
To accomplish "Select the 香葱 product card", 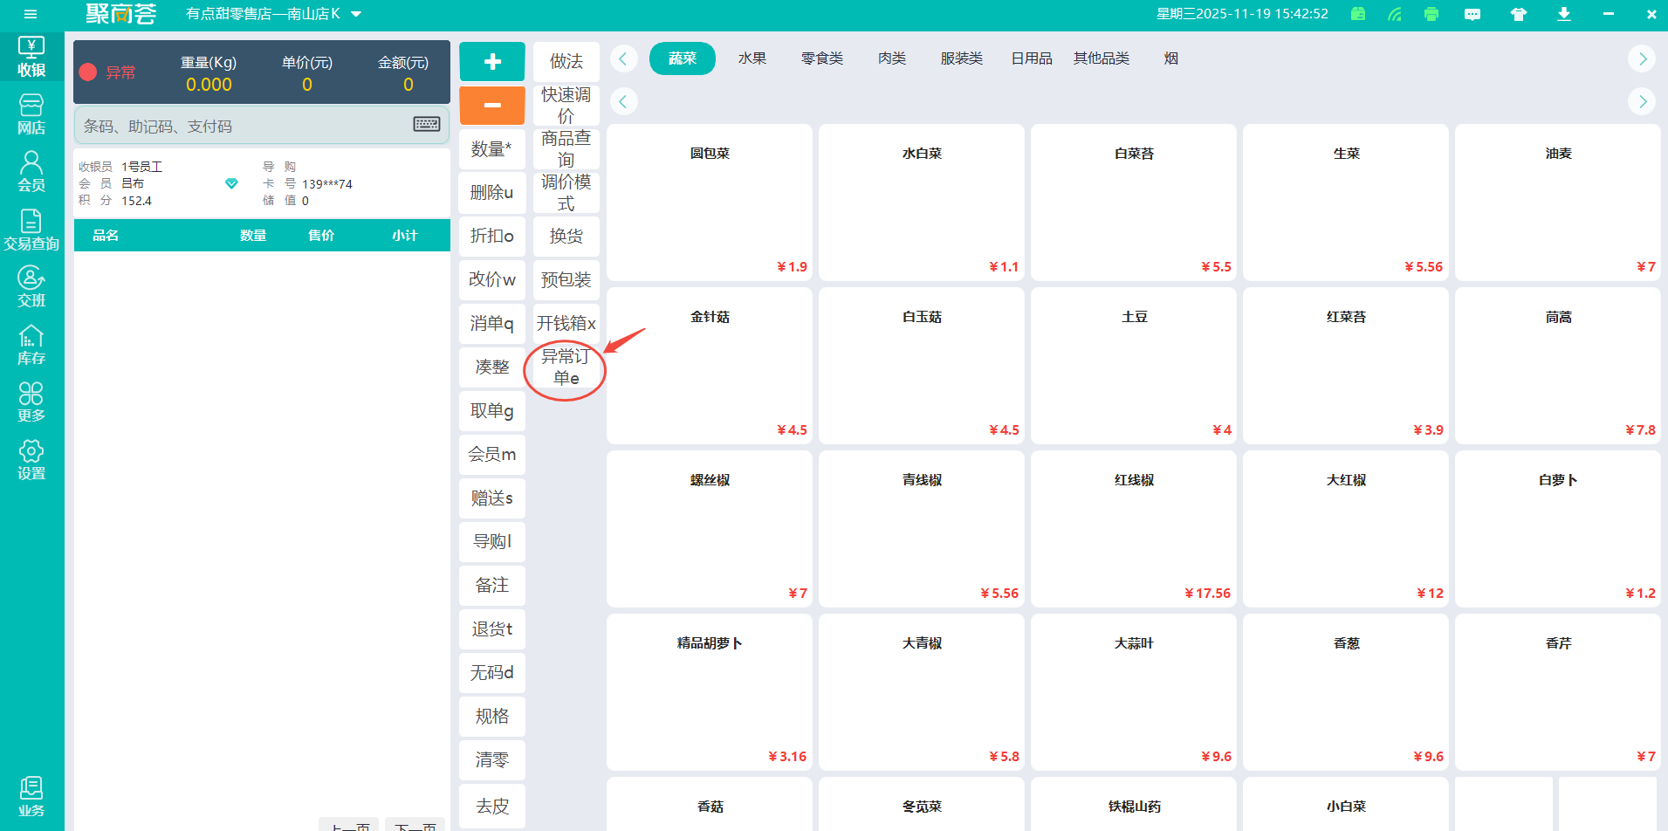I will coord(1346,692).
